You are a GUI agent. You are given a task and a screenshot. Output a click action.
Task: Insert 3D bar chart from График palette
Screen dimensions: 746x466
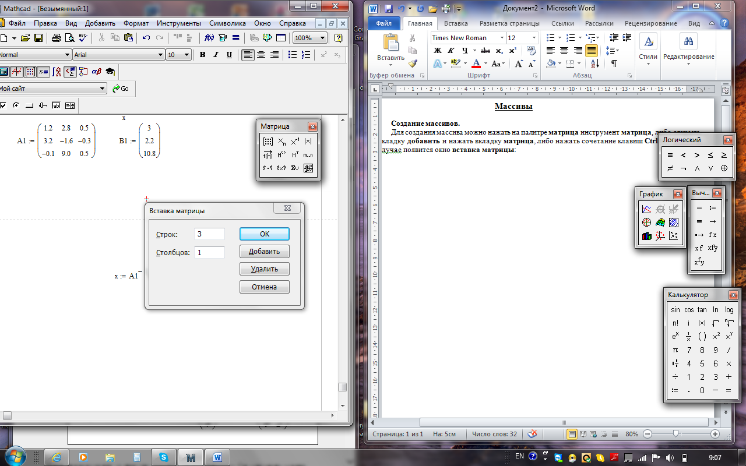click(646, 236)
